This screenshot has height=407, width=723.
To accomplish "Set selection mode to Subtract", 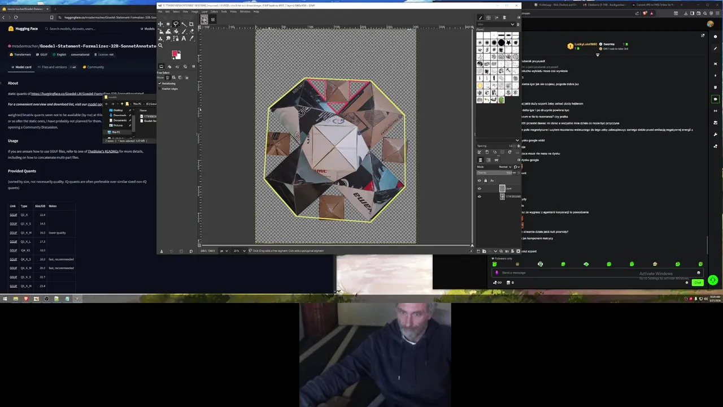I will click(x=180, y=77).
